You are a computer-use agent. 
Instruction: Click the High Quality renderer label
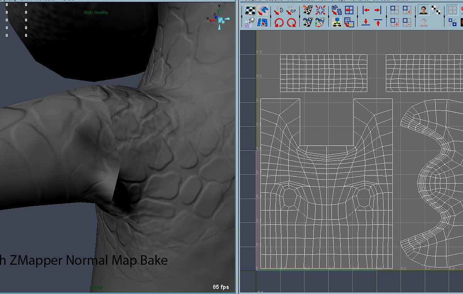96,12
